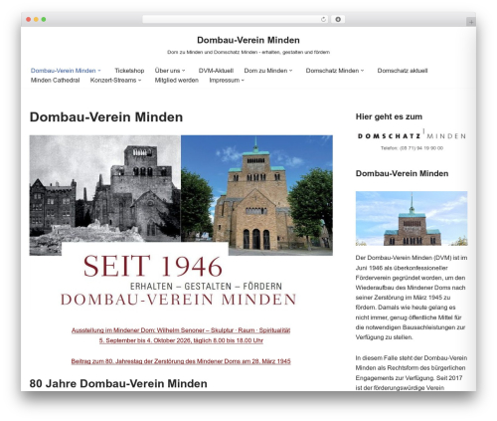The image size is (497, 421).
Task: Click the site tagline under the title
Action: tap(248, 52)
